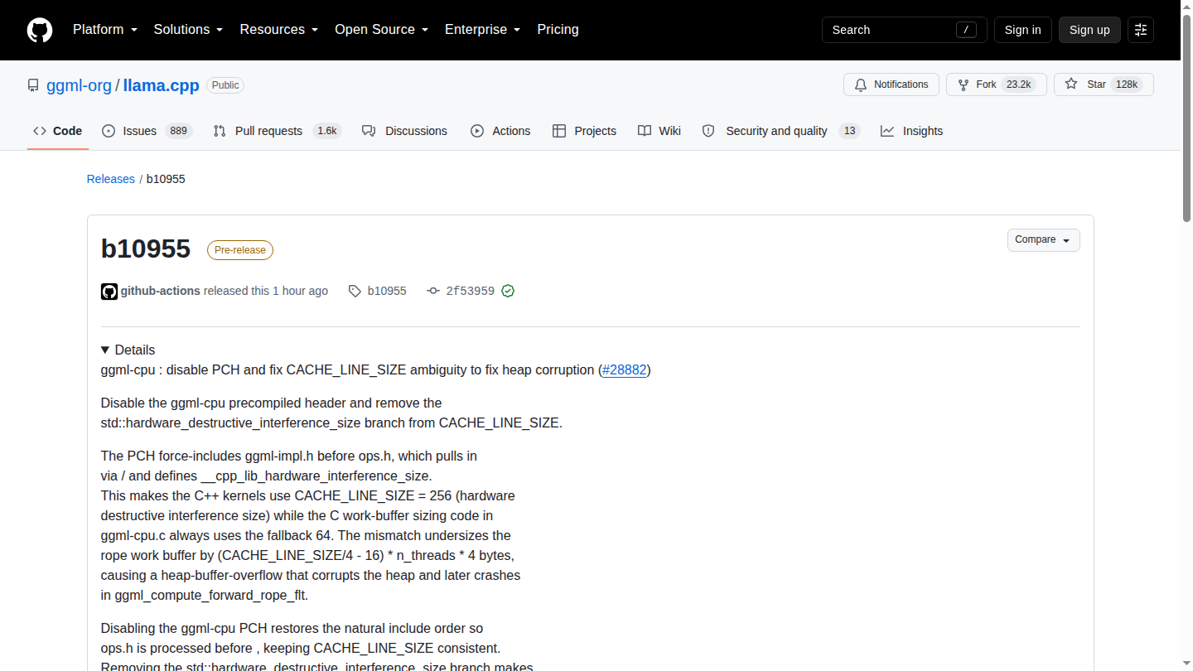
Task: Open the Compare dropdown
Action: [1044, 240]
